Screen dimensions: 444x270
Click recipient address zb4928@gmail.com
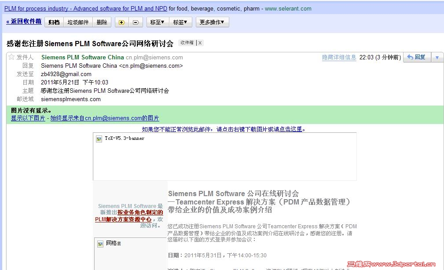coord(66,74)
